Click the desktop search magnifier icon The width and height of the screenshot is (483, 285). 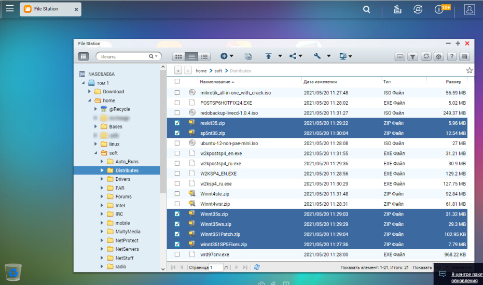coord(366,9)
